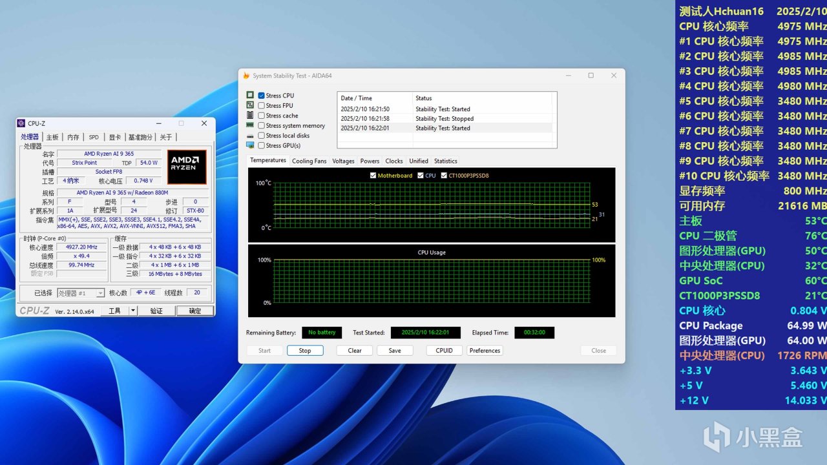Click the FPU icon beside Stress FPU
Viewport: 827px width, 465px height.
click(250, 105)
